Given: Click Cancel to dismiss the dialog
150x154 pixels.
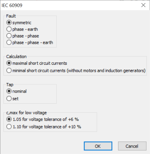Looking at the screenshot, I should tap(132, 146).
